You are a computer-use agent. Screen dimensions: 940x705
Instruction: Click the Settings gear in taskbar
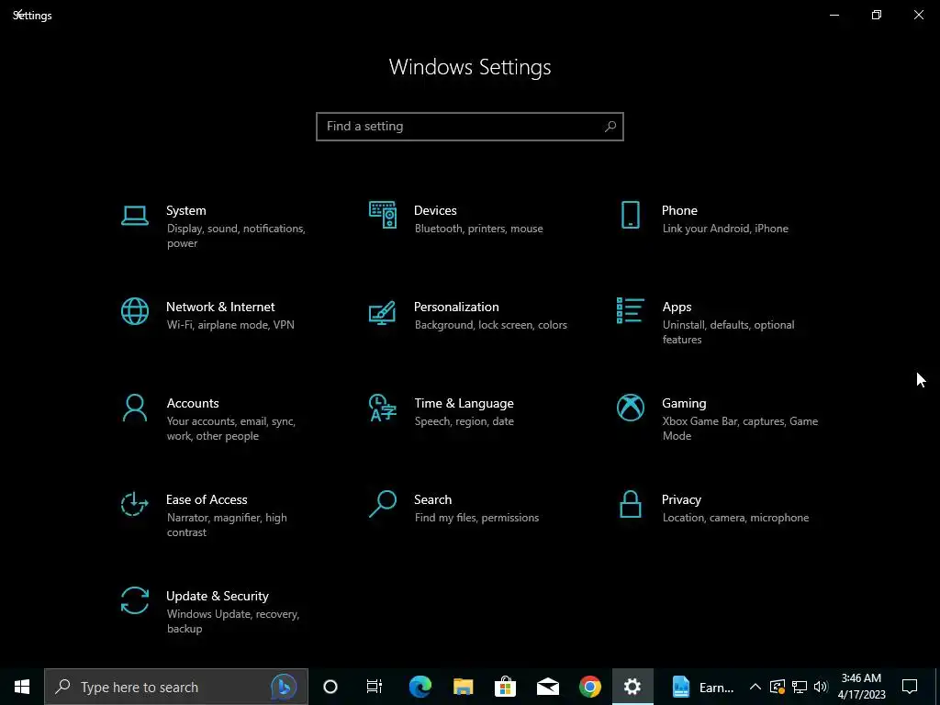[x=632, y=687]
